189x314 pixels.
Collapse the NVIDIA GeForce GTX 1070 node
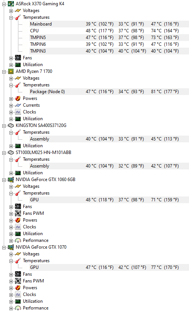click(x=4, y=248)
